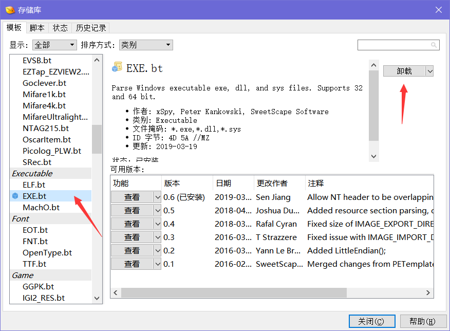450x331 pixels.
Task: Open the 历史记录 tab
Action: [90, 27]
